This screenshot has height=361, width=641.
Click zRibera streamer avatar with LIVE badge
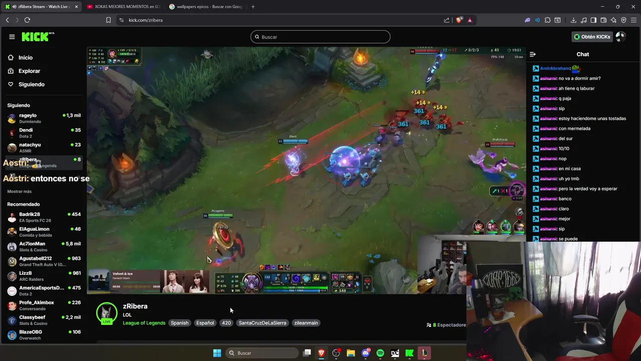(107, 313)
